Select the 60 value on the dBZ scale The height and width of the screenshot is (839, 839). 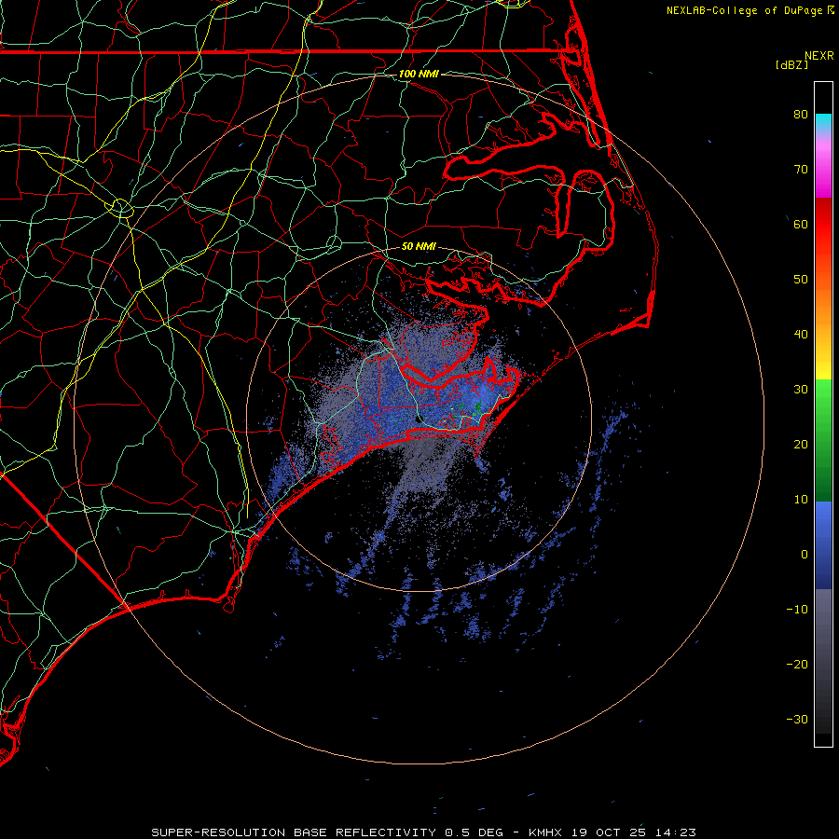point(801,224)
